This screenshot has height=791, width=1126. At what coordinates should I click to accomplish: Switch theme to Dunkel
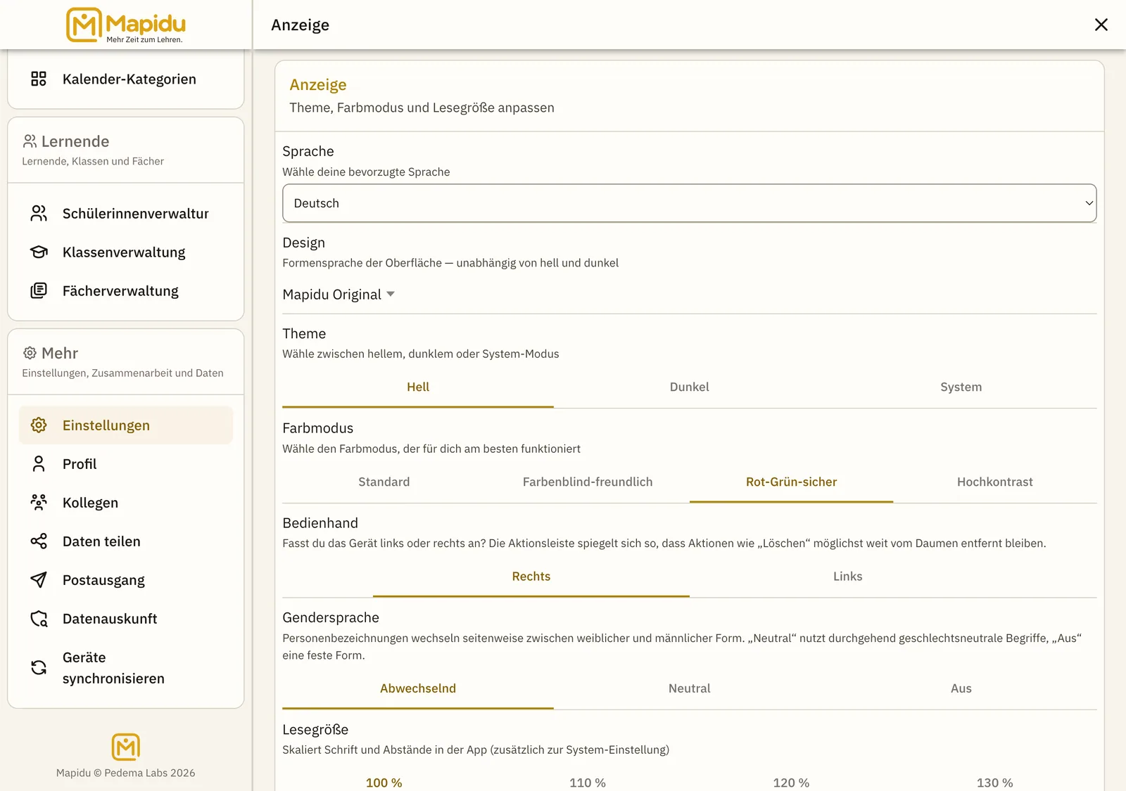(x=689, y=387)
